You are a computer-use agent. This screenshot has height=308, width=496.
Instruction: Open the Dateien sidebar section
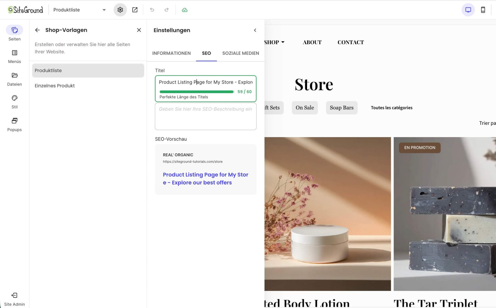[x=14, y=79]
